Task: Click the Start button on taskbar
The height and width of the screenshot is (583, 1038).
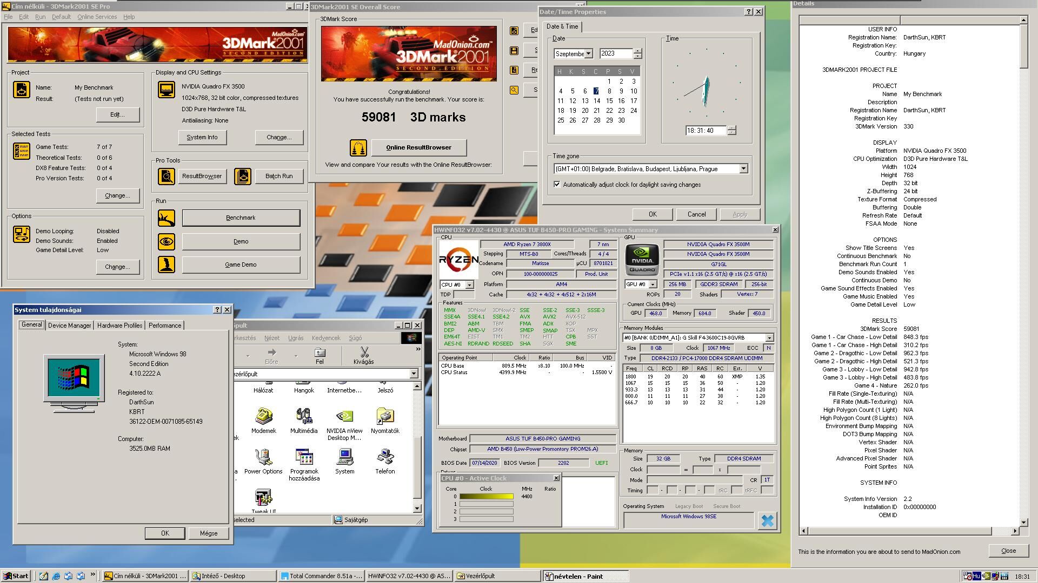Action: pyautogui.click(x=16, y=576)
